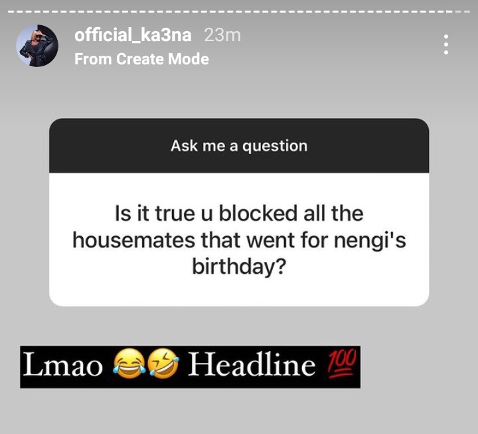Tap the gray story background below caption
478x434 pixels.
click(x=239, y=411)
